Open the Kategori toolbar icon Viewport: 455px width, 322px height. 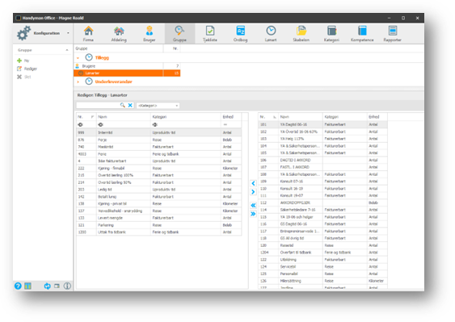331,34
